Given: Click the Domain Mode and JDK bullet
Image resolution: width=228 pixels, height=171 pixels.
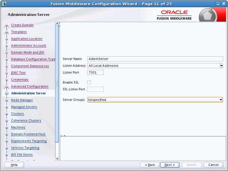Looking at the screenshot, I should [x=7, y=53].
